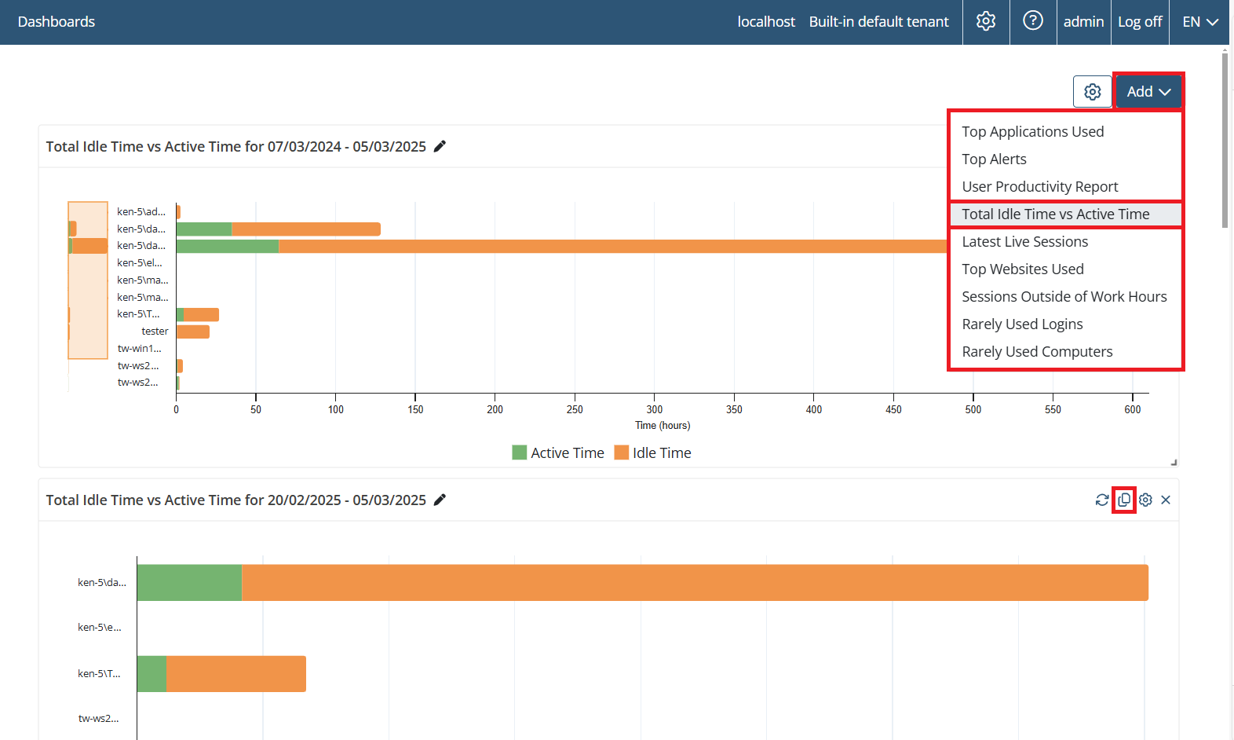Expand the Add widget dropdown

(1148, 92)
